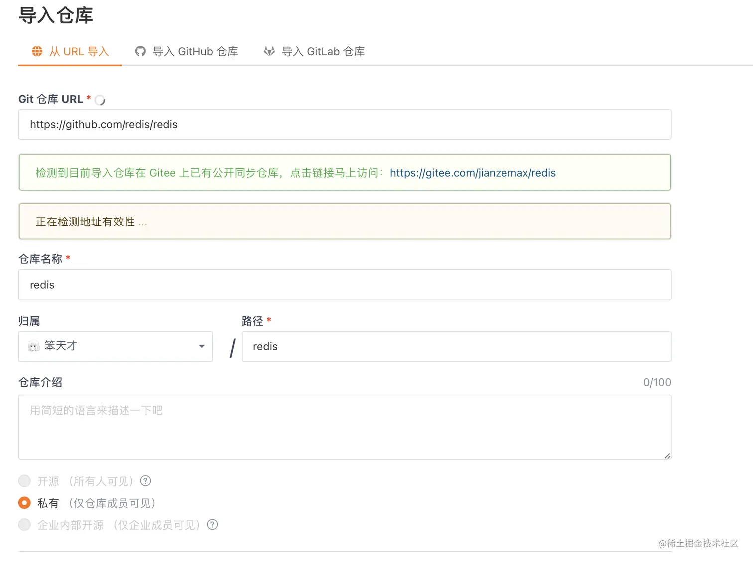Open the 归属 owner dropdown 笨天才
Viewport: 753px width, 563px height.
(116, 346)
